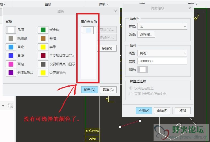The height and width of the screenshot is (142, 210).
Task: Choose the 边突出显示 yellow swatch
Action: 43,73
